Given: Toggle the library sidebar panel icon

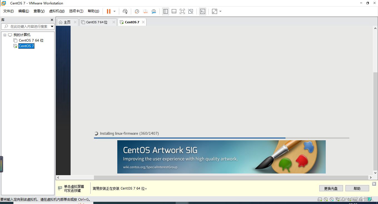Looking at the screenshot, I should pyautogui.click(x=166, y=11).
